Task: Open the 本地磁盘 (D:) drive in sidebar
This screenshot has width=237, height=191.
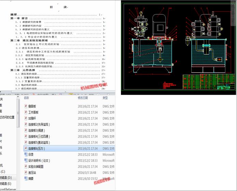Action: [x=6, y=178]
